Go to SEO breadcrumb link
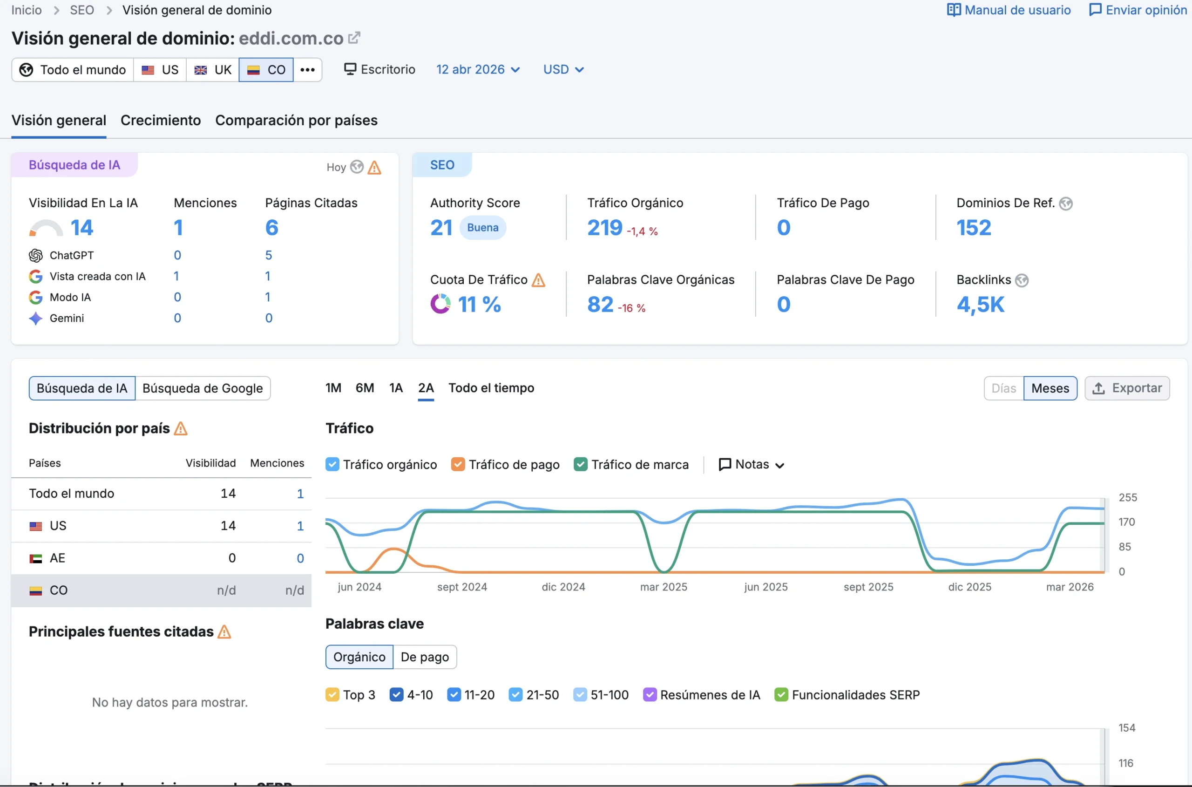This screenshot has height=787, width=1192. coord(82,10)
